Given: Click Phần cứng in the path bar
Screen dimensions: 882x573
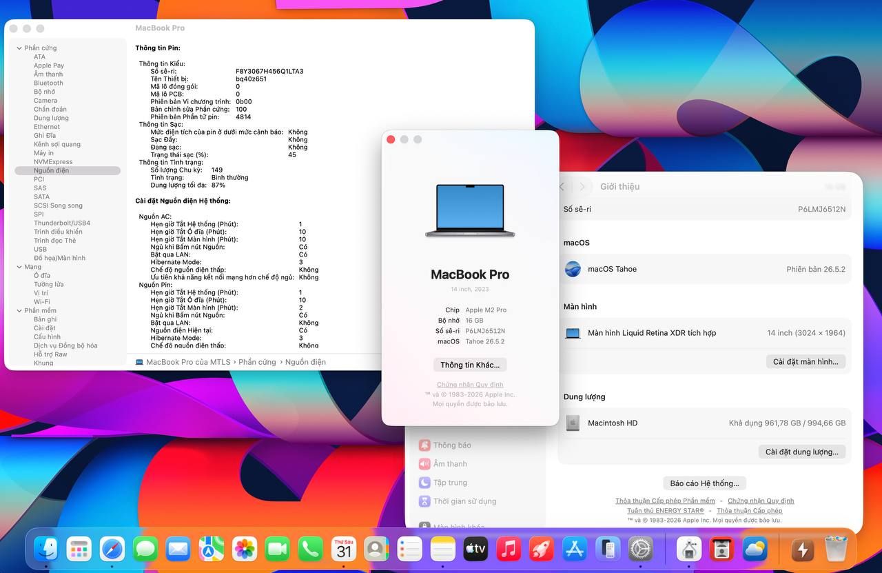Looking at the screenshot, I should tap(257, 362).
